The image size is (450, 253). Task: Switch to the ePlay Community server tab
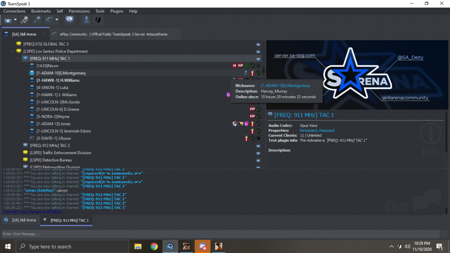112,34
